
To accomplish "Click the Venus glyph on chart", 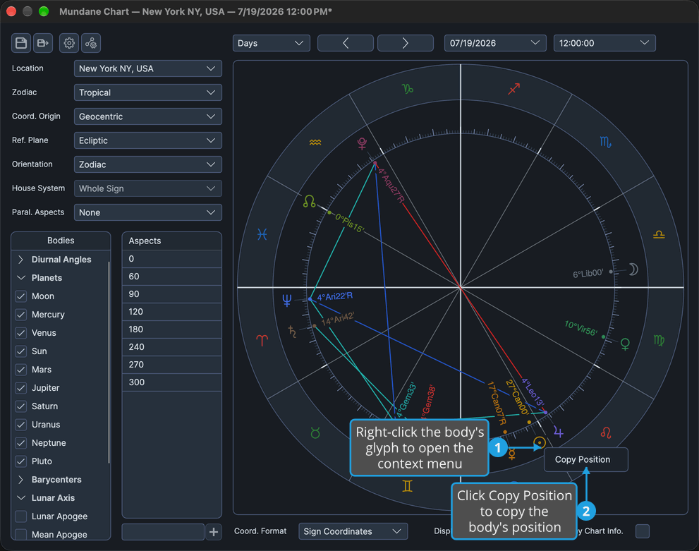I will coord(625,344).
